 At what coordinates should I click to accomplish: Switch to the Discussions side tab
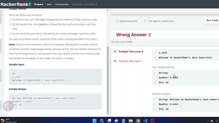coord(1,76)
